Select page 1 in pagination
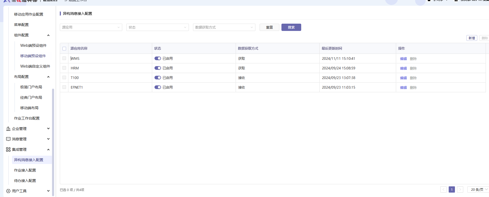 tap(452, 189)
